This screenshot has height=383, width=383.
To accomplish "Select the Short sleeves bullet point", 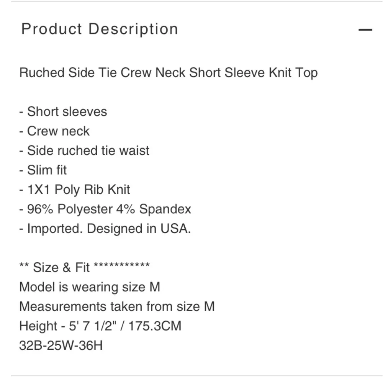I will (x=63, y=112).
